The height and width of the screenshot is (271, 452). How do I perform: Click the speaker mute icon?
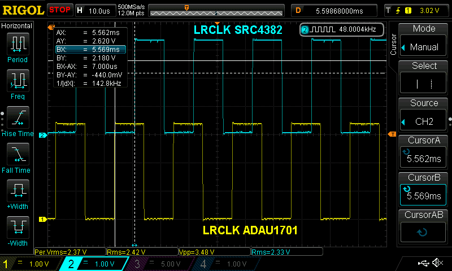(437, 263)
